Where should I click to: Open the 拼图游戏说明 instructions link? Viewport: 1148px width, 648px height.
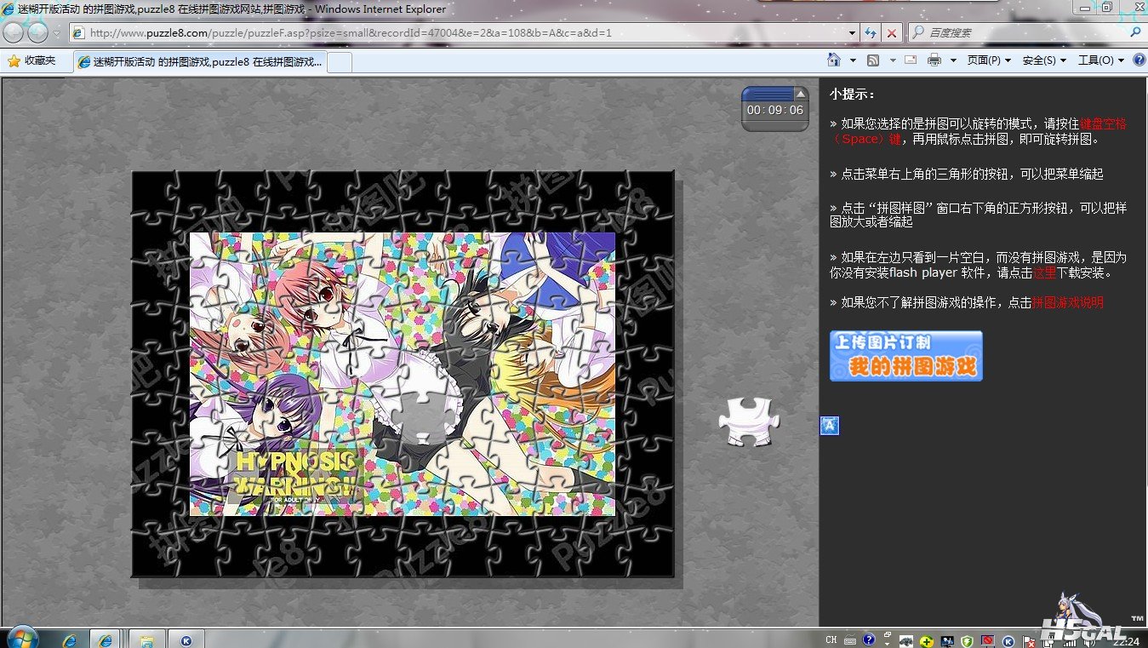click(1067, 302)
